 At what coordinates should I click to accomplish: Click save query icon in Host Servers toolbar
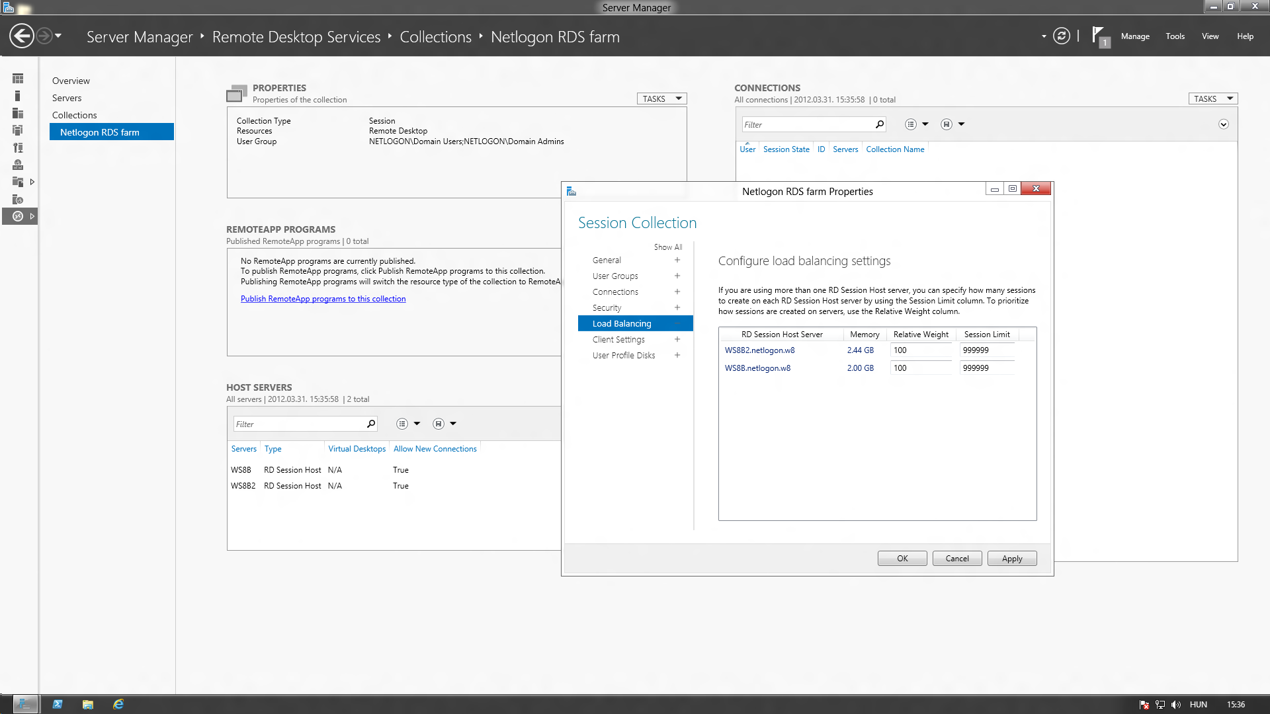point(438,424)
